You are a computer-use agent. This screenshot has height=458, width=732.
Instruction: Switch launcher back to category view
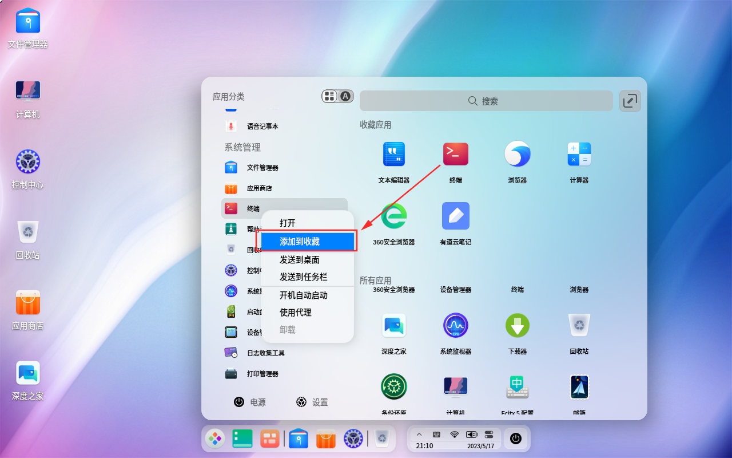point(329,96)
